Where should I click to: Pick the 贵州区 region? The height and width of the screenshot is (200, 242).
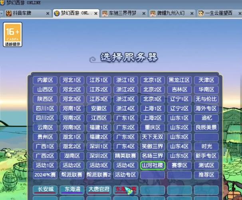(x=45, y=137)
